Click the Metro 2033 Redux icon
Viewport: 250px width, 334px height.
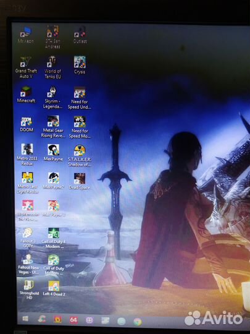(27, 155)
